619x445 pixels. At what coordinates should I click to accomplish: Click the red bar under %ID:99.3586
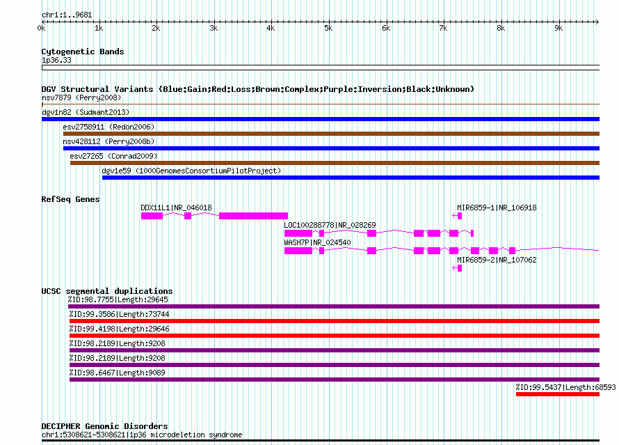click(335, 321)
